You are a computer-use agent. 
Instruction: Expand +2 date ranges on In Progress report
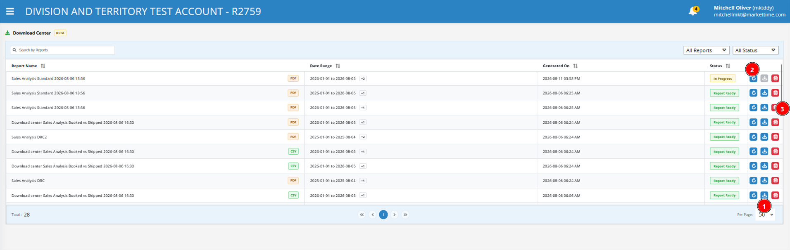coord(363,79)
